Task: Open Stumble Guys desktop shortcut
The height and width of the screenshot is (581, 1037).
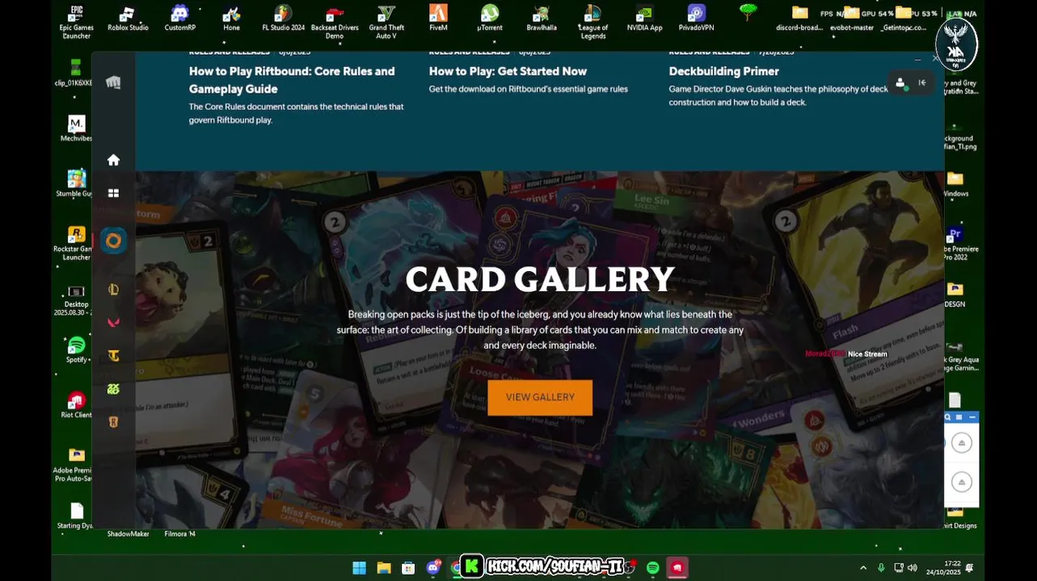Action: pyautogui.click(x=75, y=184)
